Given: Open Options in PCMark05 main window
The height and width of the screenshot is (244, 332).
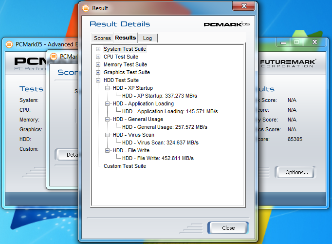Looking at the screenshot, I should [296, 172].
